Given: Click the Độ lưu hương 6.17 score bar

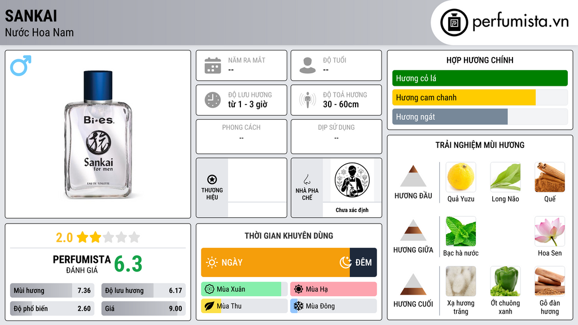Looking at the screenshot, I should point(143,291).
